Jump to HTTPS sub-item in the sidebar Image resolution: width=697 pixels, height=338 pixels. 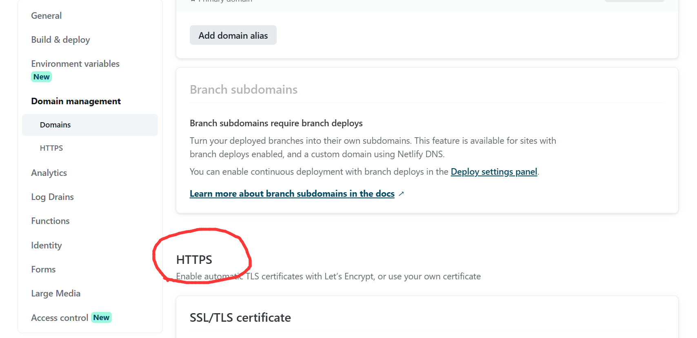tap(51, 148)
